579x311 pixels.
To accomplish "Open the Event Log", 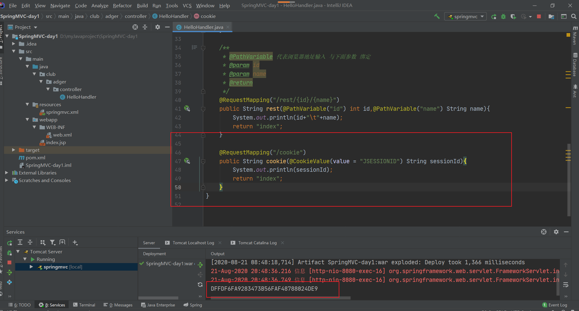I will [555, 305].
